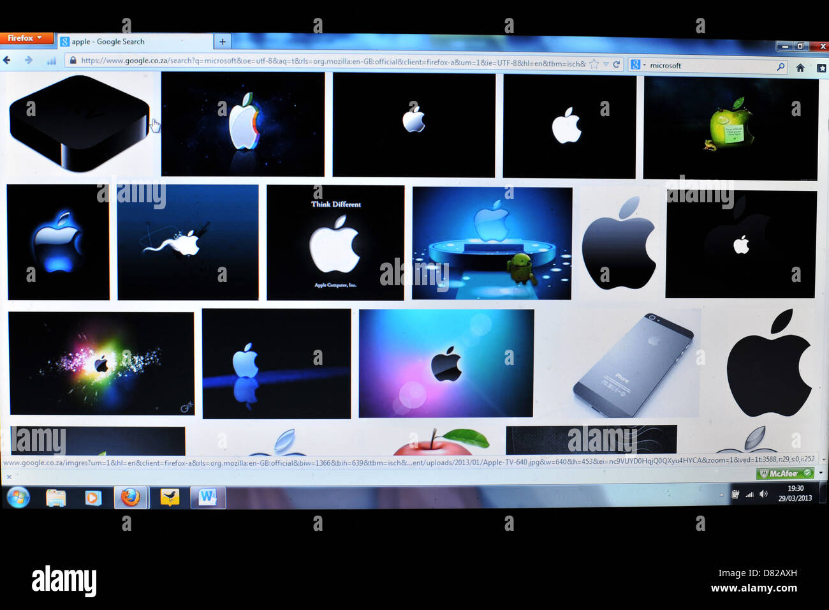Open the grey iPhone back thumbnail

[633, 364]
